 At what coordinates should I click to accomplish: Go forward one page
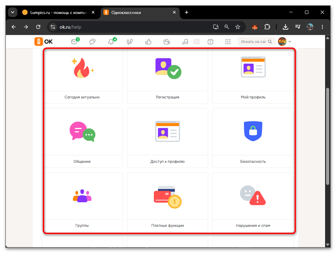coord(26,27)
